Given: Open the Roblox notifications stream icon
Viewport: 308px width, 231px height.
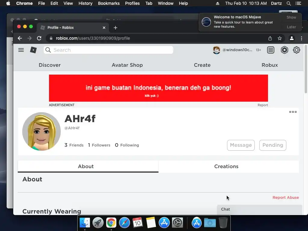Looking at the screenshot, I should (x=270, y=50).
